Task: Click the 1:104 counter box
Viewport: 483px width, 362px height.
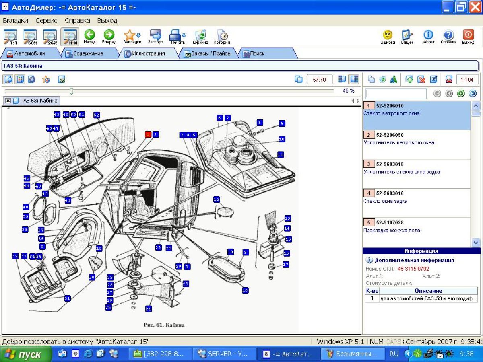Action: point(467,79)
